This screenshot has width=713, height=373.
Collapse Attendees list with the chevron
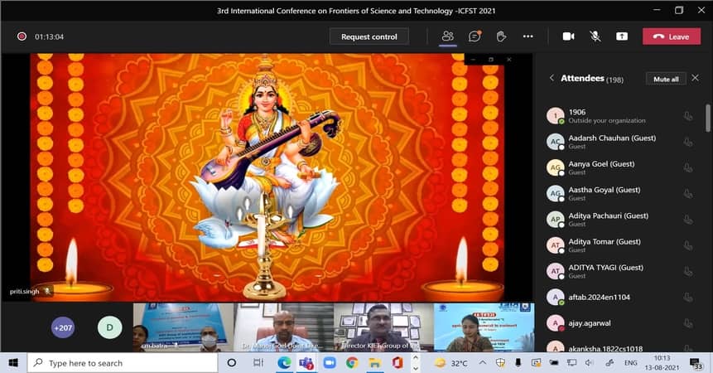tap(552, 78)
